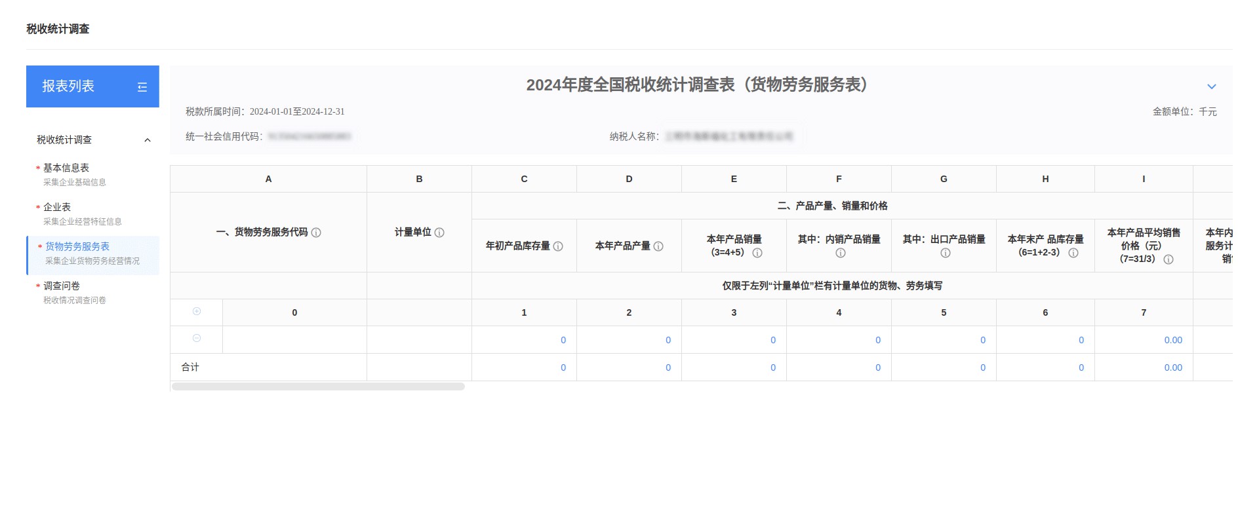This screenshot has width=1259, height=507.
Task: Edit the 年初产品库存量 value in data row
Action: pos(525,340)
